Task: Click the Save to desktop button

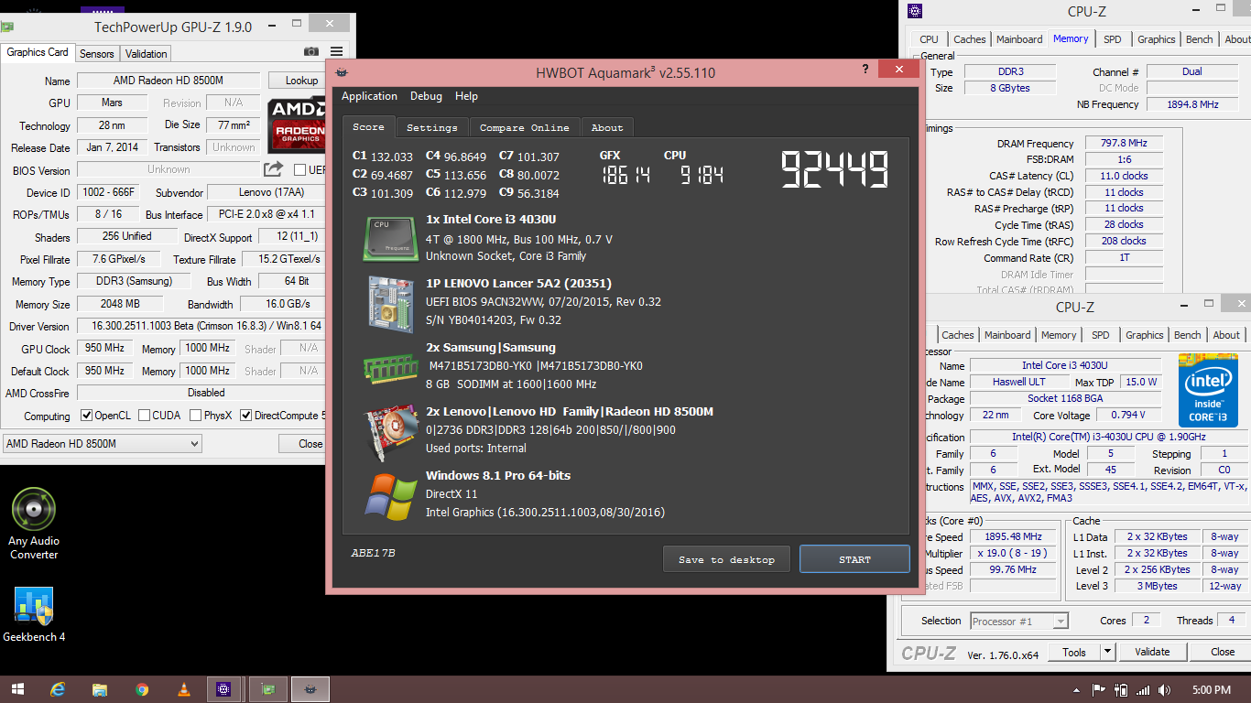Action: pyautogui.click(x=727, y=559)
